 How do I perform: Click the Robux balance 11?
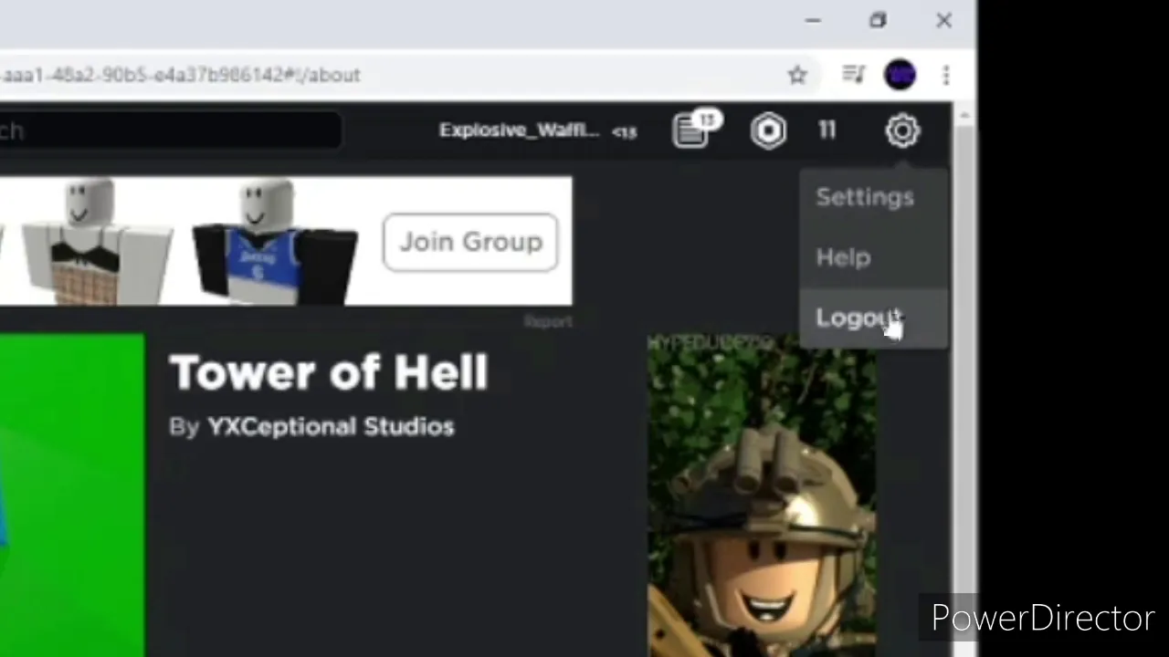pos(827,130)
